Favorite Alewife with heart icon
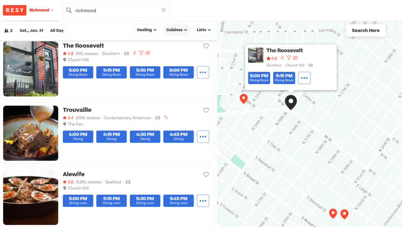 [x=206, y=175]
